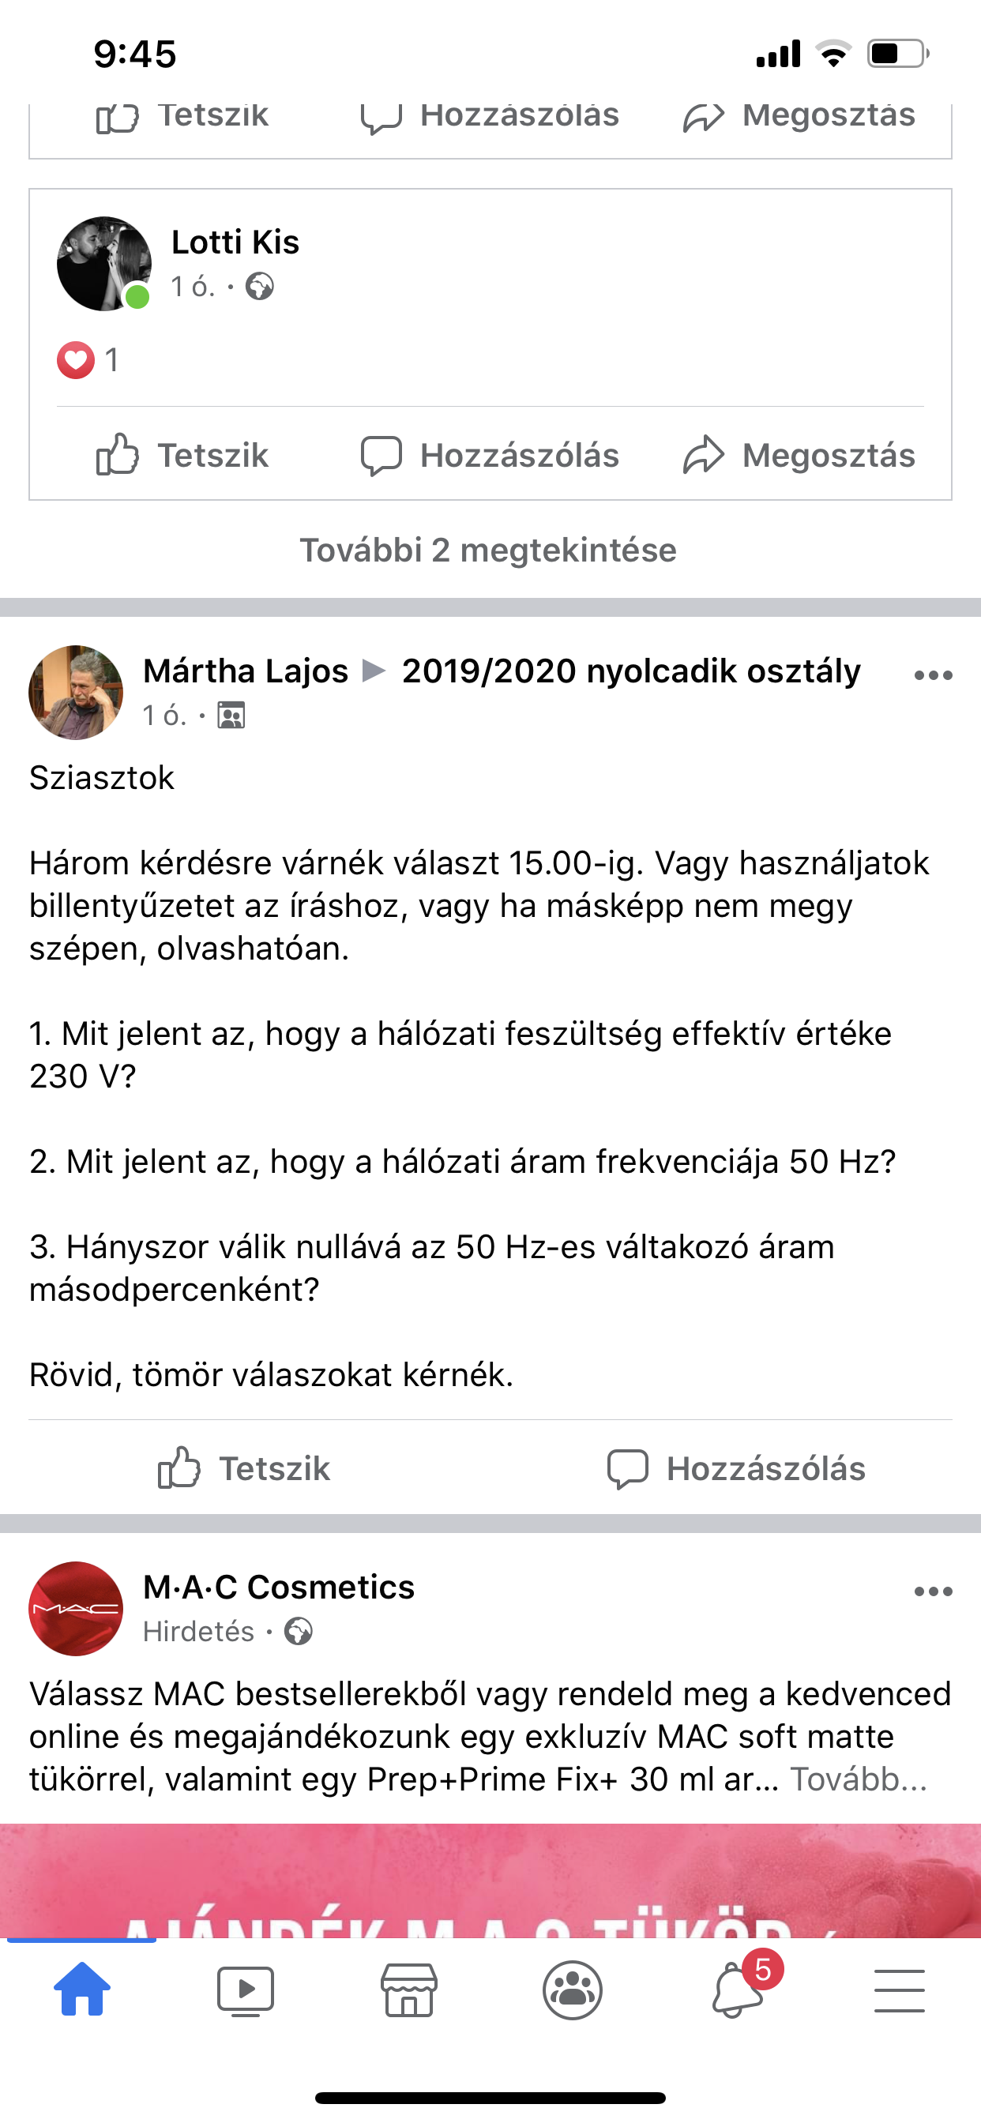
Task: Tap Hozzászólás on Lotti Kis's post
Action: [490, 455]
